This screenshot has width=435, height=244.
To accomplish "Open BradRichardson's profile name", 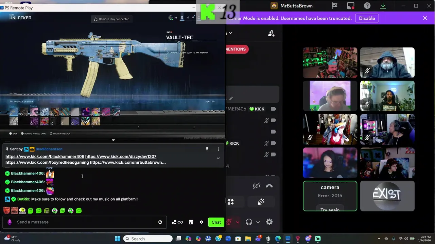I will [49, 149].
